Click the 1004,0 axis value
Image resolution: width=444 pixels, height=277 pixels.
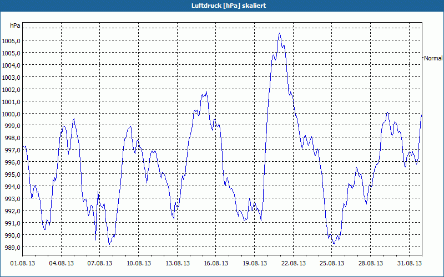click(11, 65)
